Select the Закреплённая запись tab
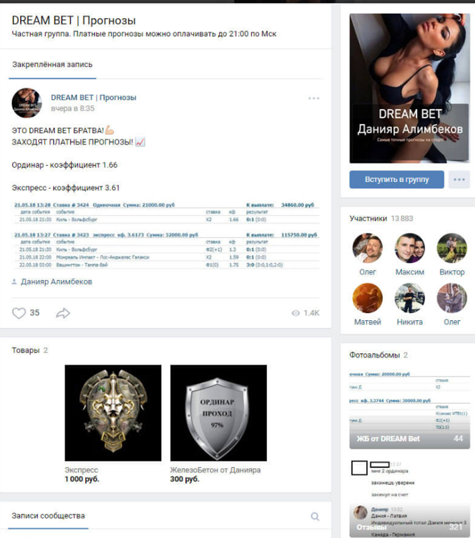475x538 pixels. point(52,64)
